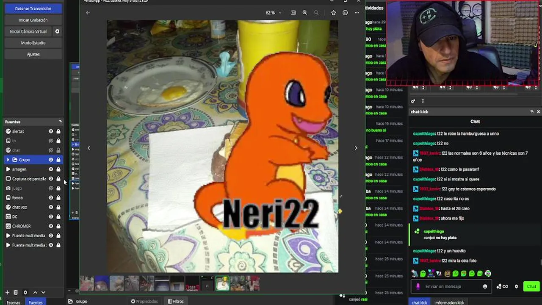Image resolution: width=542 pixels, height=305 pixels.
Task: Click the purple microphone icon in chat
Action: point(418,286)
